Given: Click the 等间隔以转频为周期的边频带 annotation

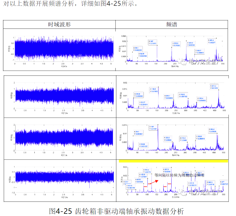Looking at the screenshot, I should pyautogui.click(x=179, y=175).
